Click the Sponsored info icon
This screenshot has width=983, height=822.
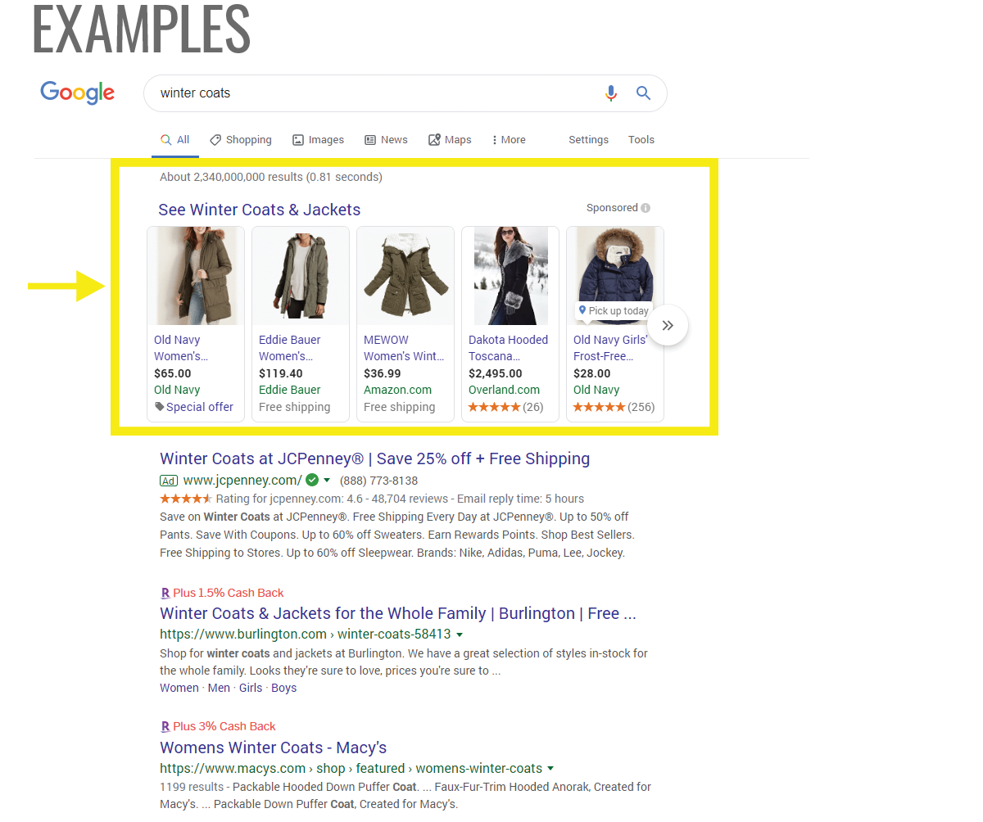pos(646,208)
